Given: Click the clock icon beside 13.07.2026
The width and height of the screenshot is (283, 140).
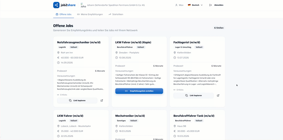Looking at the screenshot, I should (175, 58).
